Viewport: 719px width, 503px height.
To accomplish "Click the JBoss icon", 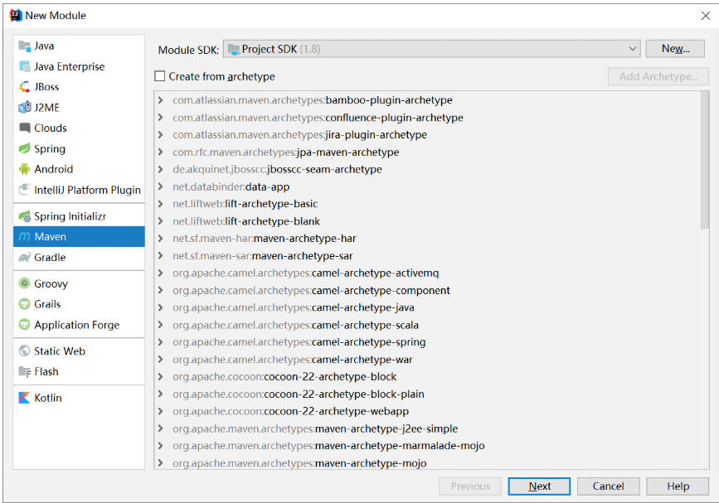I will [x=24, y=86].
